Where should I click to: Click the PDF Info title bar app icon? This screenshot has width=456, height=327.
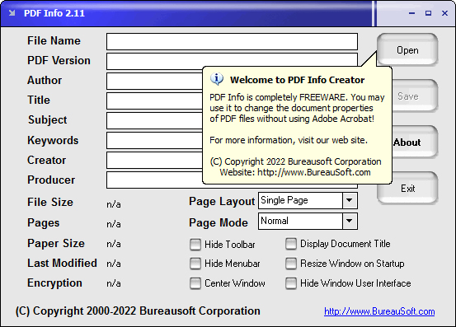click(x=12, y=13)
